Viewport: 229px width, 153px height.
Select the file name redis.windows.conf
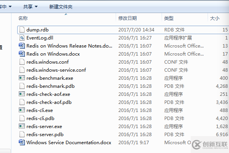(x=47, y=62)
